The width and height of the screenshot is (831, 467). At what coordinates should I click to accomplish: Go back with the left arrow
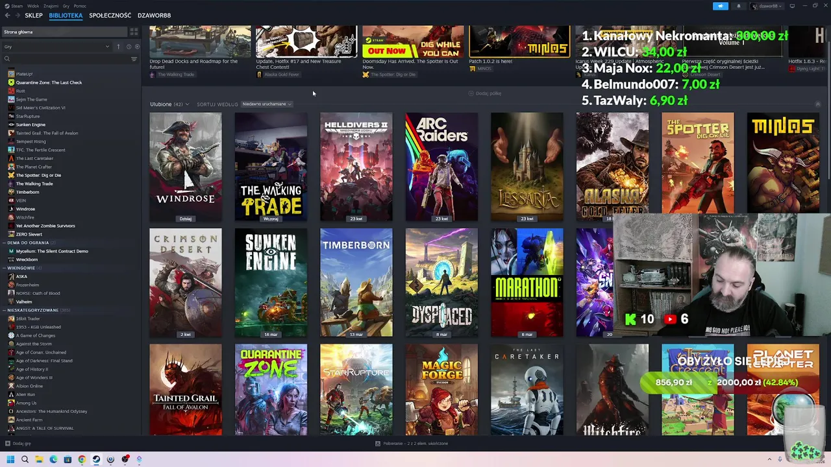click(7, 15)
